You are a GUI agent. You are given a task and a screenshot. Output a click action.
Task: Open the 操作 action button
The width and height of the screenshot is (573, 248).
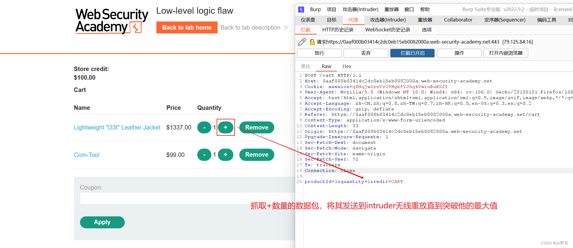coord(459,53)
